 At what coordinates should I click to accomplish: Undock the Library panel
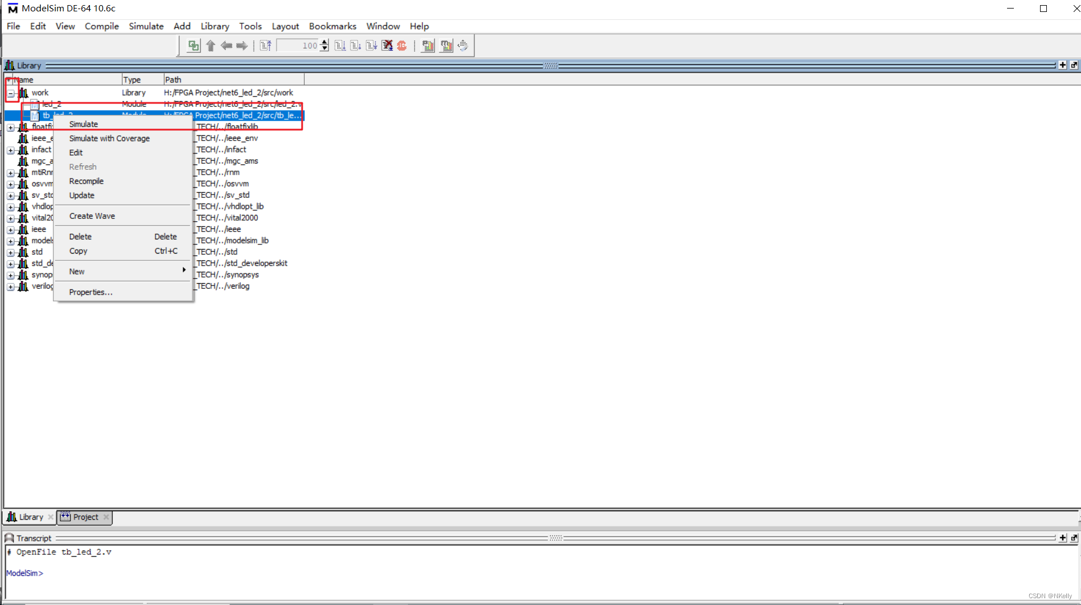pos(1074,65)
